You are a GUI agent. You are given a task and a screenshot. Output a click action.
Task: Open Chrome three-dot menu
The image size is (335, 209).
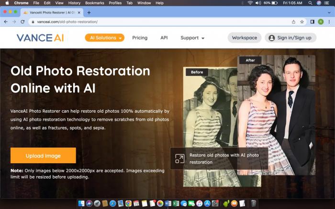point(329,22)
